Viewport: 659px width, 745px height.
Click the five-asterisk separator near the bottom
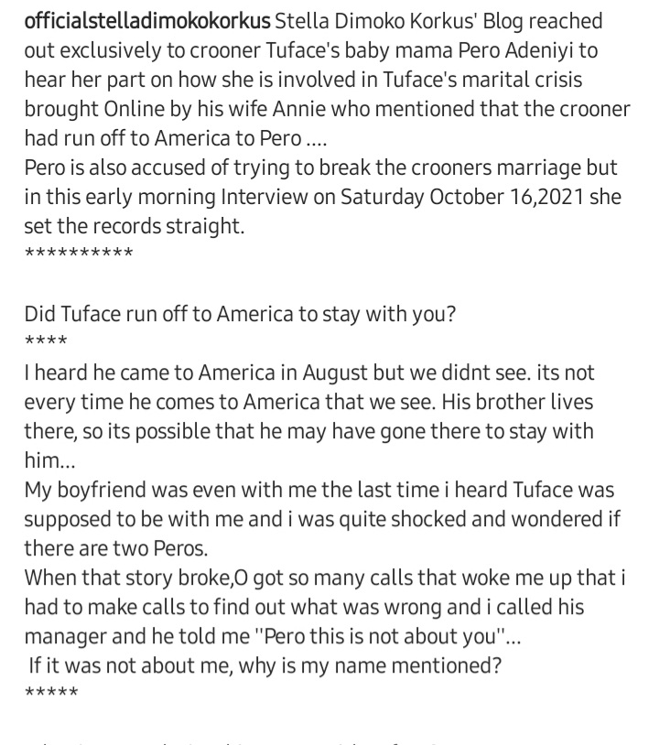[51, 694]
